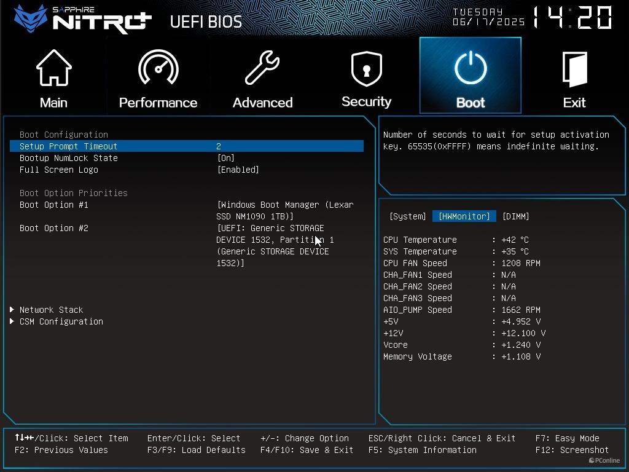
Task: Click the Boot power icon
Action: pos(471,68)
